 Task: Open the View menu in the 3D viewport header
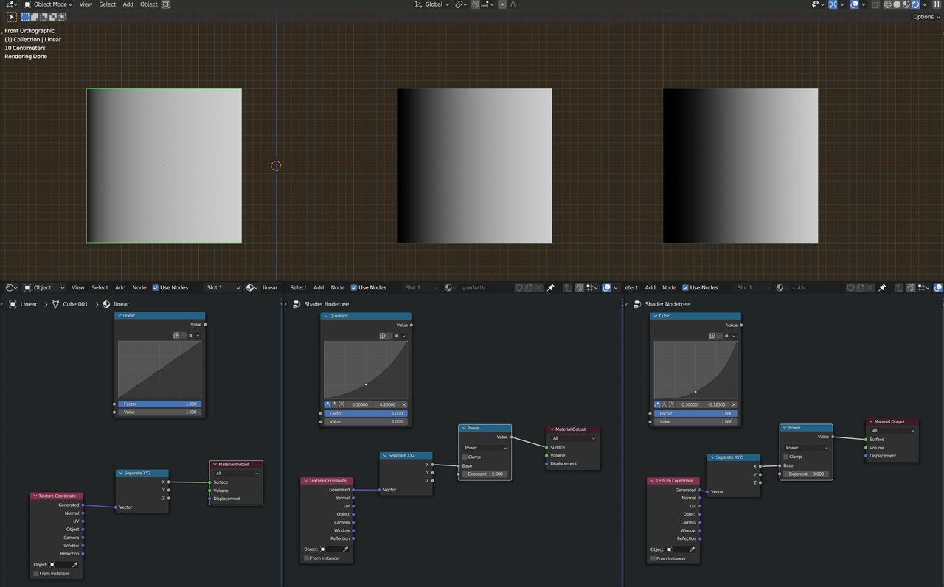point(86,4)
